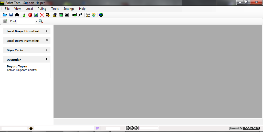Click the refresh page icon
Screen dimensions: 263x132
click(36, 15)
